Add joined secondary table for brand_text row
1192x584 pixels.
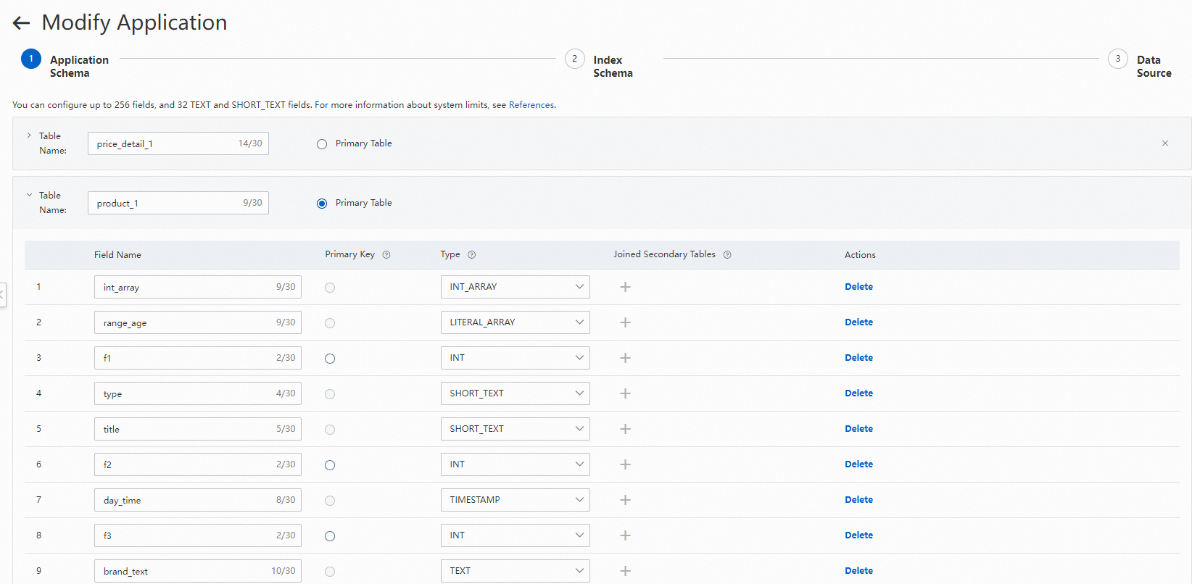[x=625, y=571]
